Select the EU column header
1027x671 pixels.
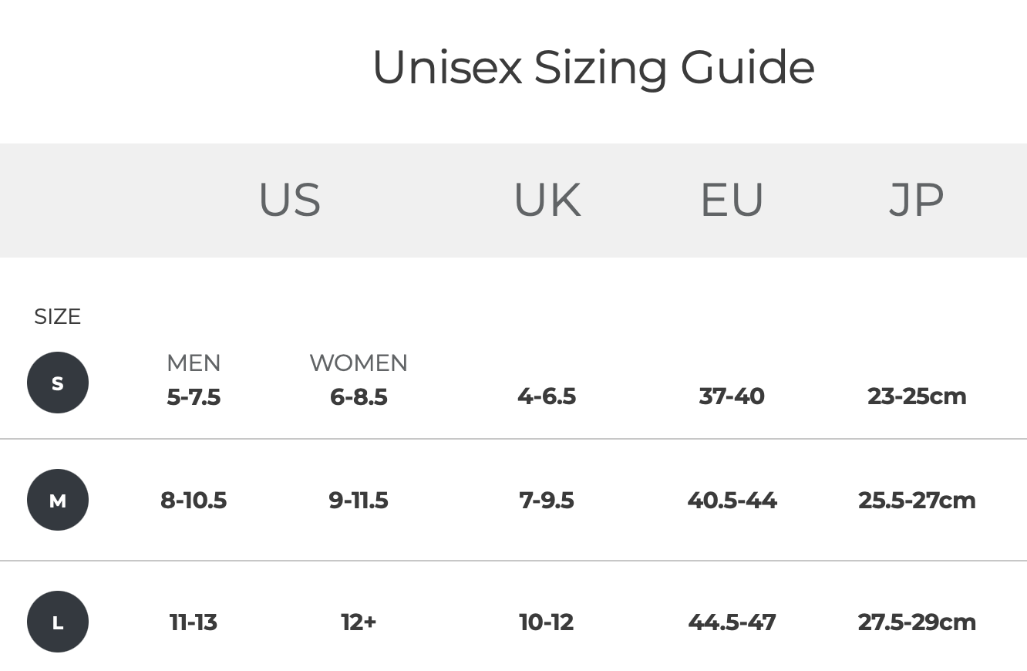[732, 200]
